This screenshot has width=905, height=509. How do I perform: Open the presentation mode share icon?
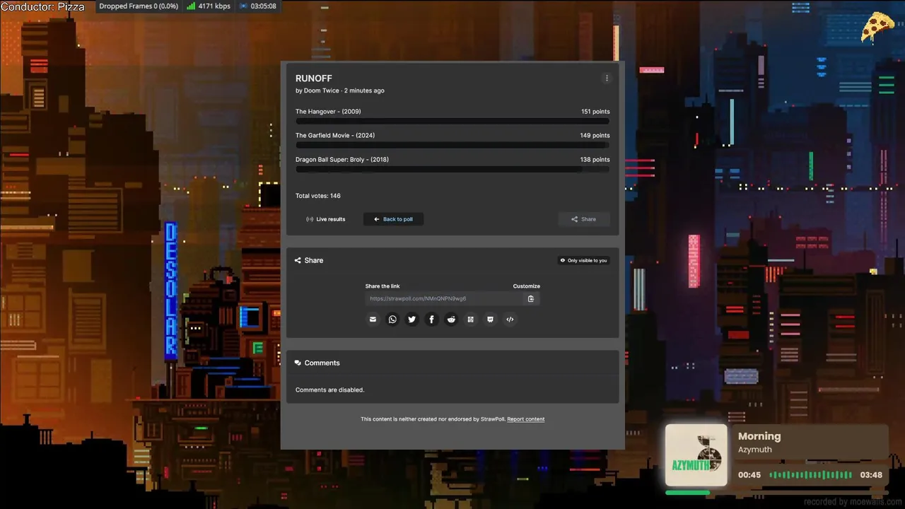click(490, 320)
